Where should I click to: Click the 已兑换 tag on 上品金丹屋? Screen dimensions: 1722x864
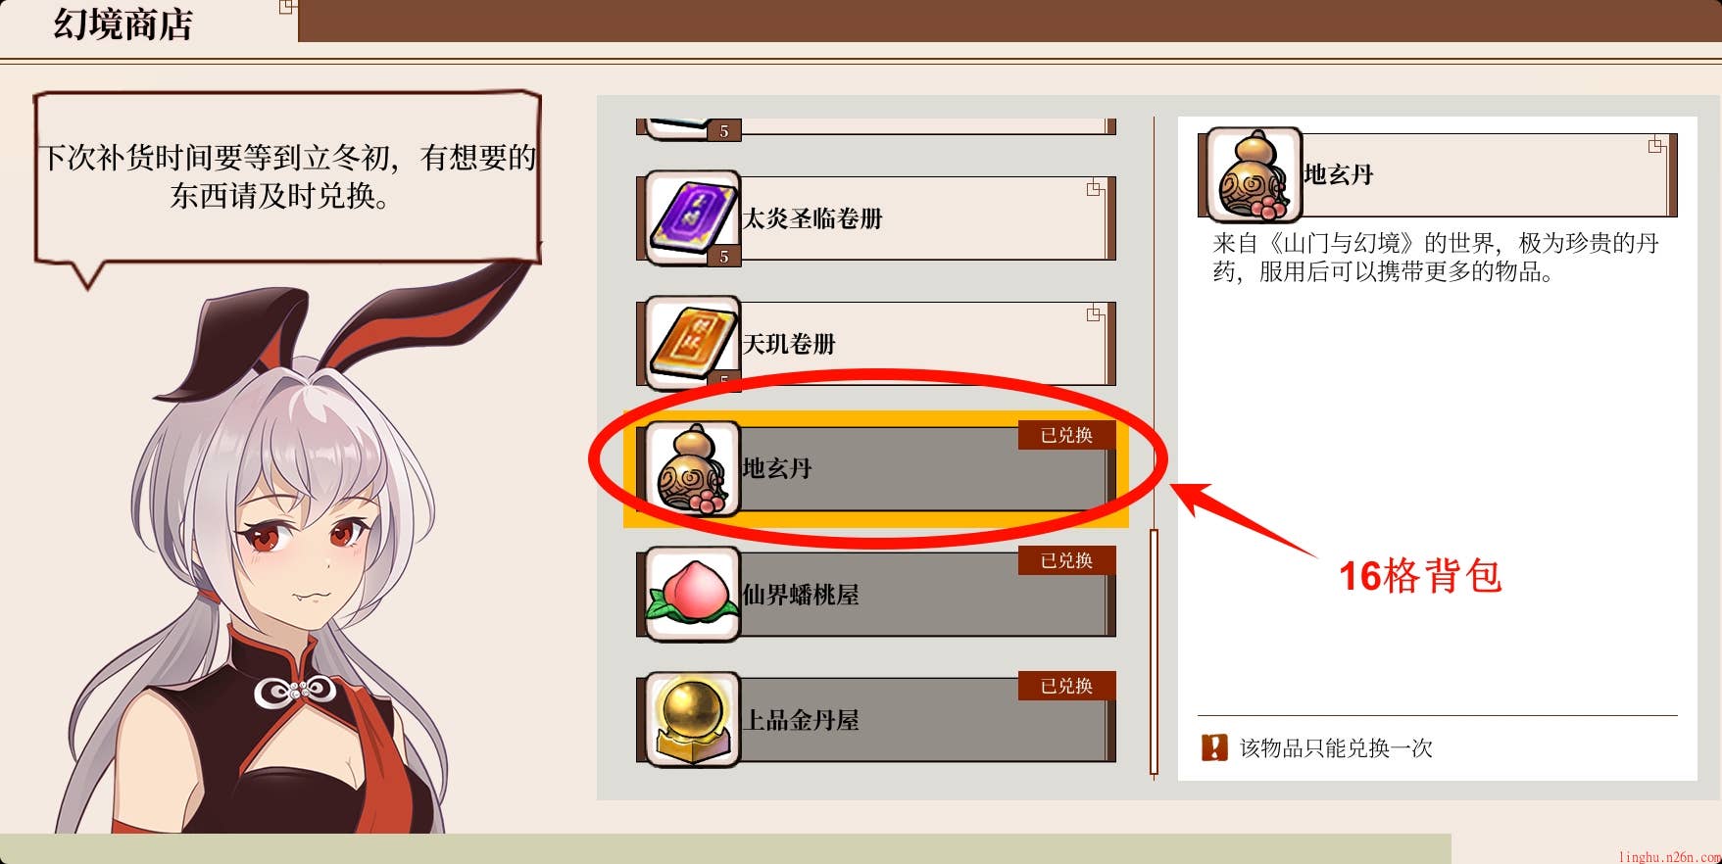pyautogui.click(x=1066, y=686)
